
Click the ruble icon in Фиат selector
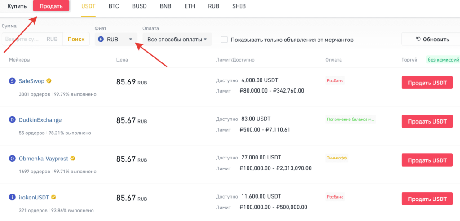(x=101, y=40)
